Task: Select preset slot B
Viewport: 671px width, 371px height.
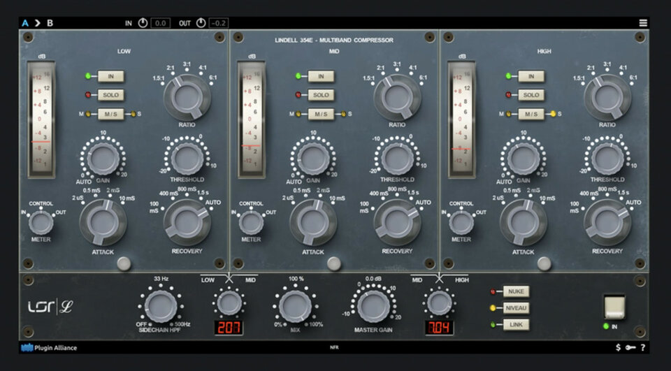Action: pos(50,23)
